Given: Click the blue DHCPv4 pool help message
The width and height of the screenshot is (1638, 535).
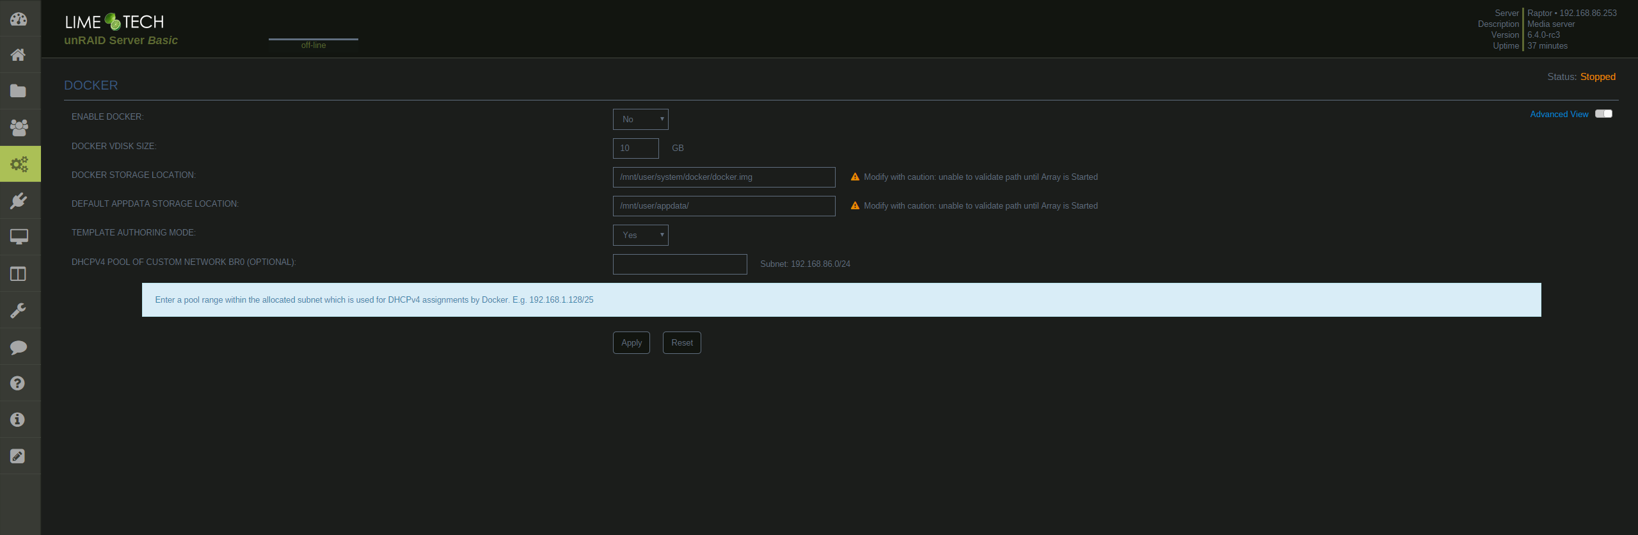Looking at the screenshot, I should (841, 300).
